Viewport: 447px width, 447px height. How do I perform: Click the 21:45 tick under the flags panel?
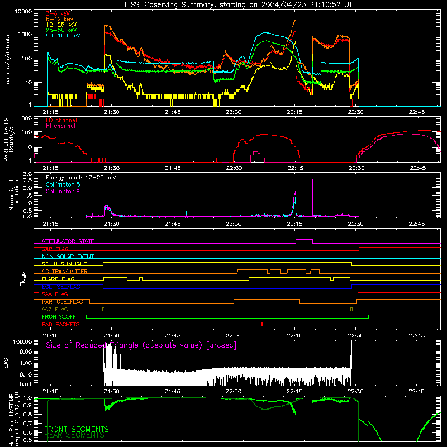click(x=173, y=336)
